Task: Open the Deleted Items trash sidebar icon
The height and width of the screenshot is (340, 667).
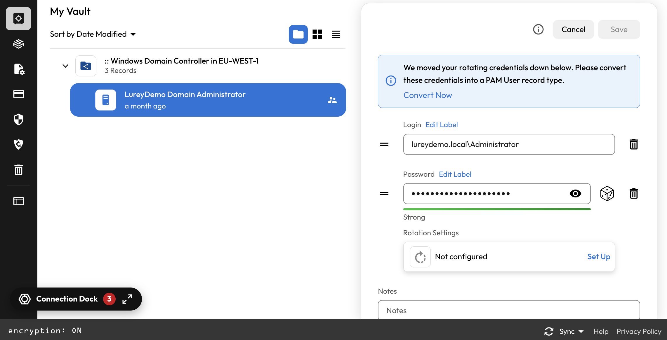Action: [x=18, y=170]
